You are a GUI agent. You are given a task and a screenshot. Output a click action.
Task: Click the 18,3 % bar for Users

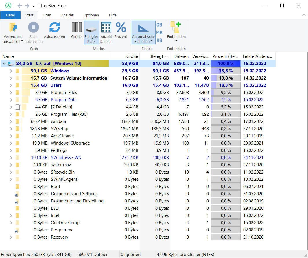[226, 86]
